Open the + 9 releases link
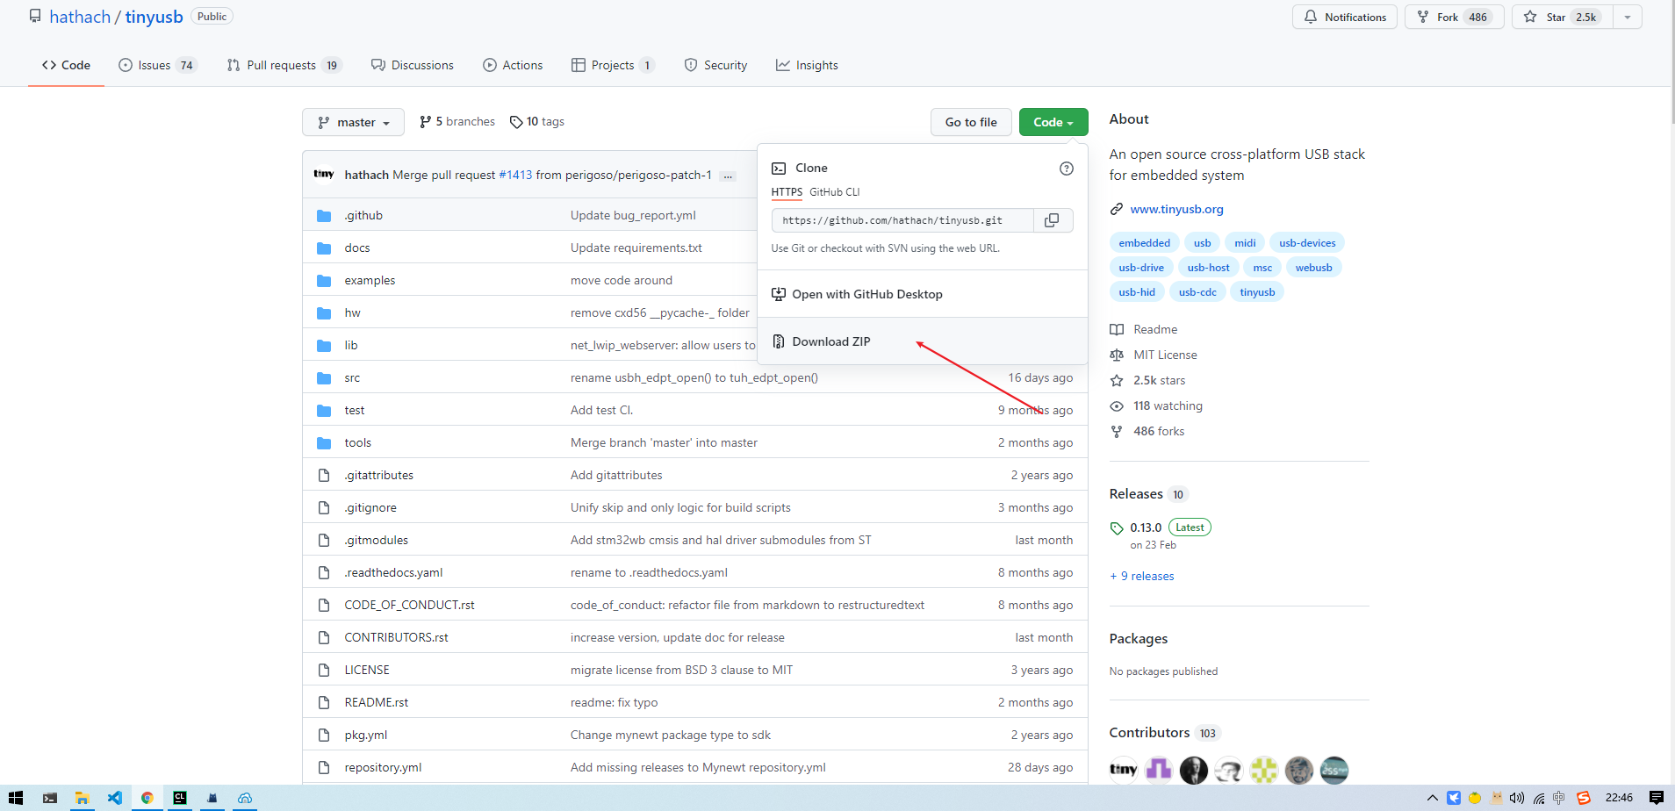Screen dimensions: 1675x811 (1142, 577)
